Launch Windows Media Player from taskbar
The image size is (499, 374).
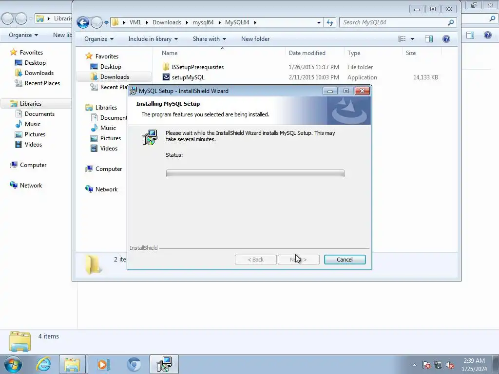click(x=102, y=364)
